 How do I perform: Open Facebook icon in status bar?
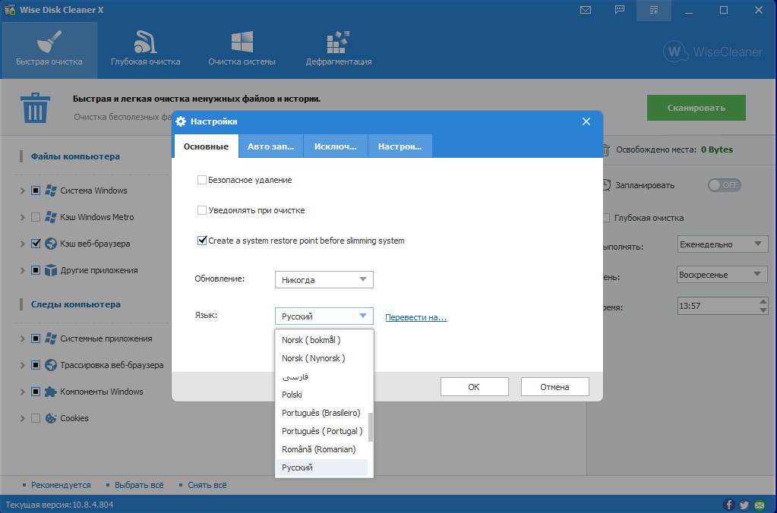click(729, 505)
